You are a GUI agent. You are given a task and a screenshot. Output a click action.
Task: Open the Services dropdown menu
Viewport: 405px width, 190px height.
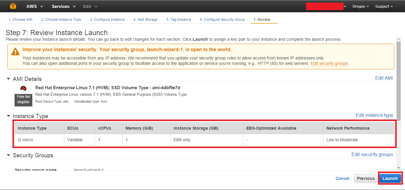click(63, 6)
